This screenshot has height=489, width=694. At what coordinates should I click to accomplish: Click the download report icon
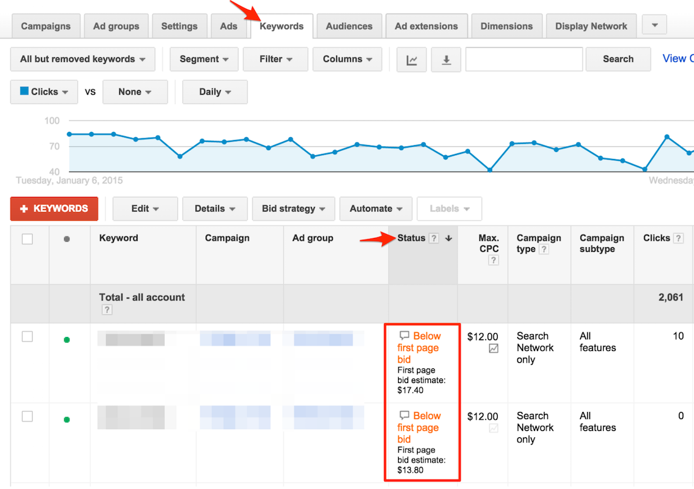[446, 59]
